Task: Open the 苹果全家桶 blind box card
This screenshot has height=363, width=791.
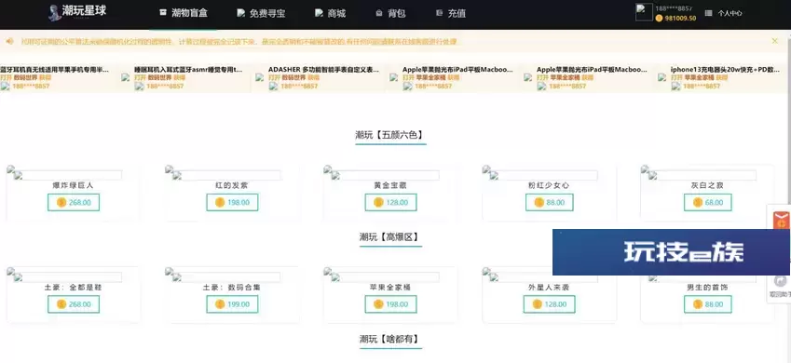Action: (390, 295)
